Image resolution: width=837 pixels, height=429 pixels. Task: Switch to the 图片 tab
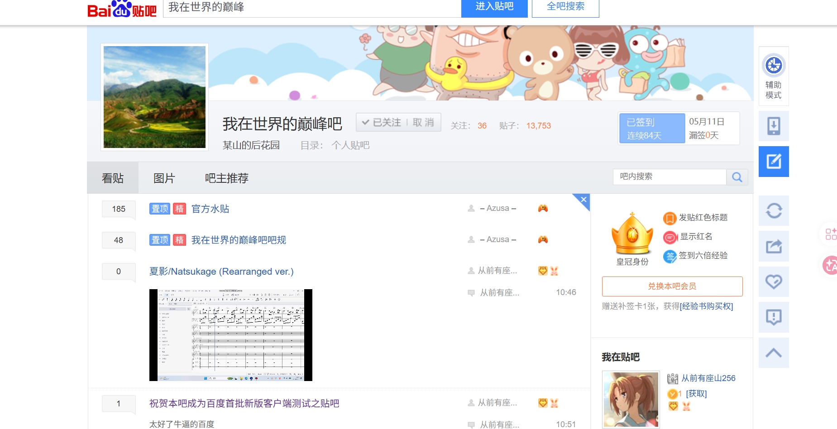(x=164, y=178)
